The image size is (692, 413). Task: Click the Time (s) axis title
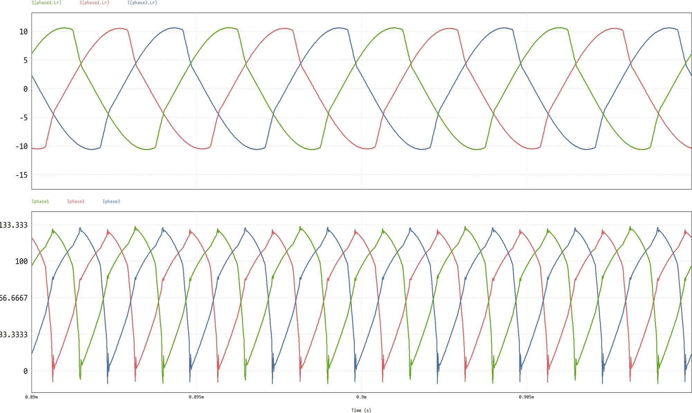coord(361,410)
